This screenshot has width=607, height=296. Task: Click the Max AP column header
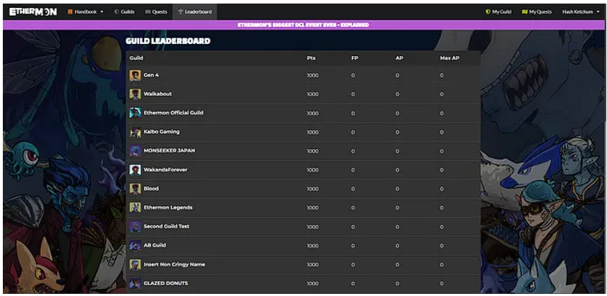pos(449,58)
